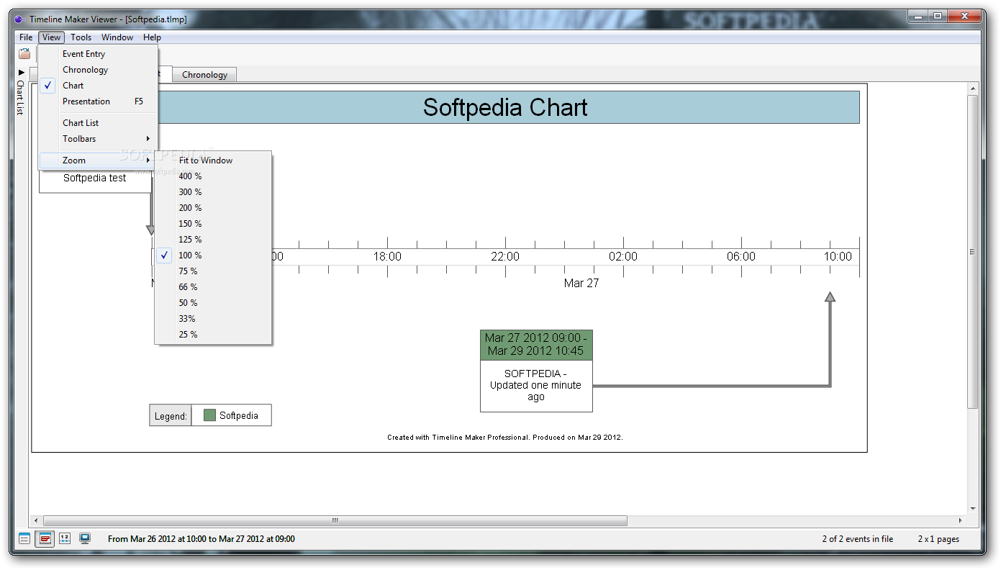Set zoom to 300 %

pos(214,192)
